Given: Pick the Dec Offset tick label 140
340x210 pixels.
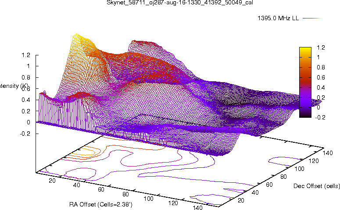Looking at the screenshot, I should pyautogui.click(x=328, y=153).
